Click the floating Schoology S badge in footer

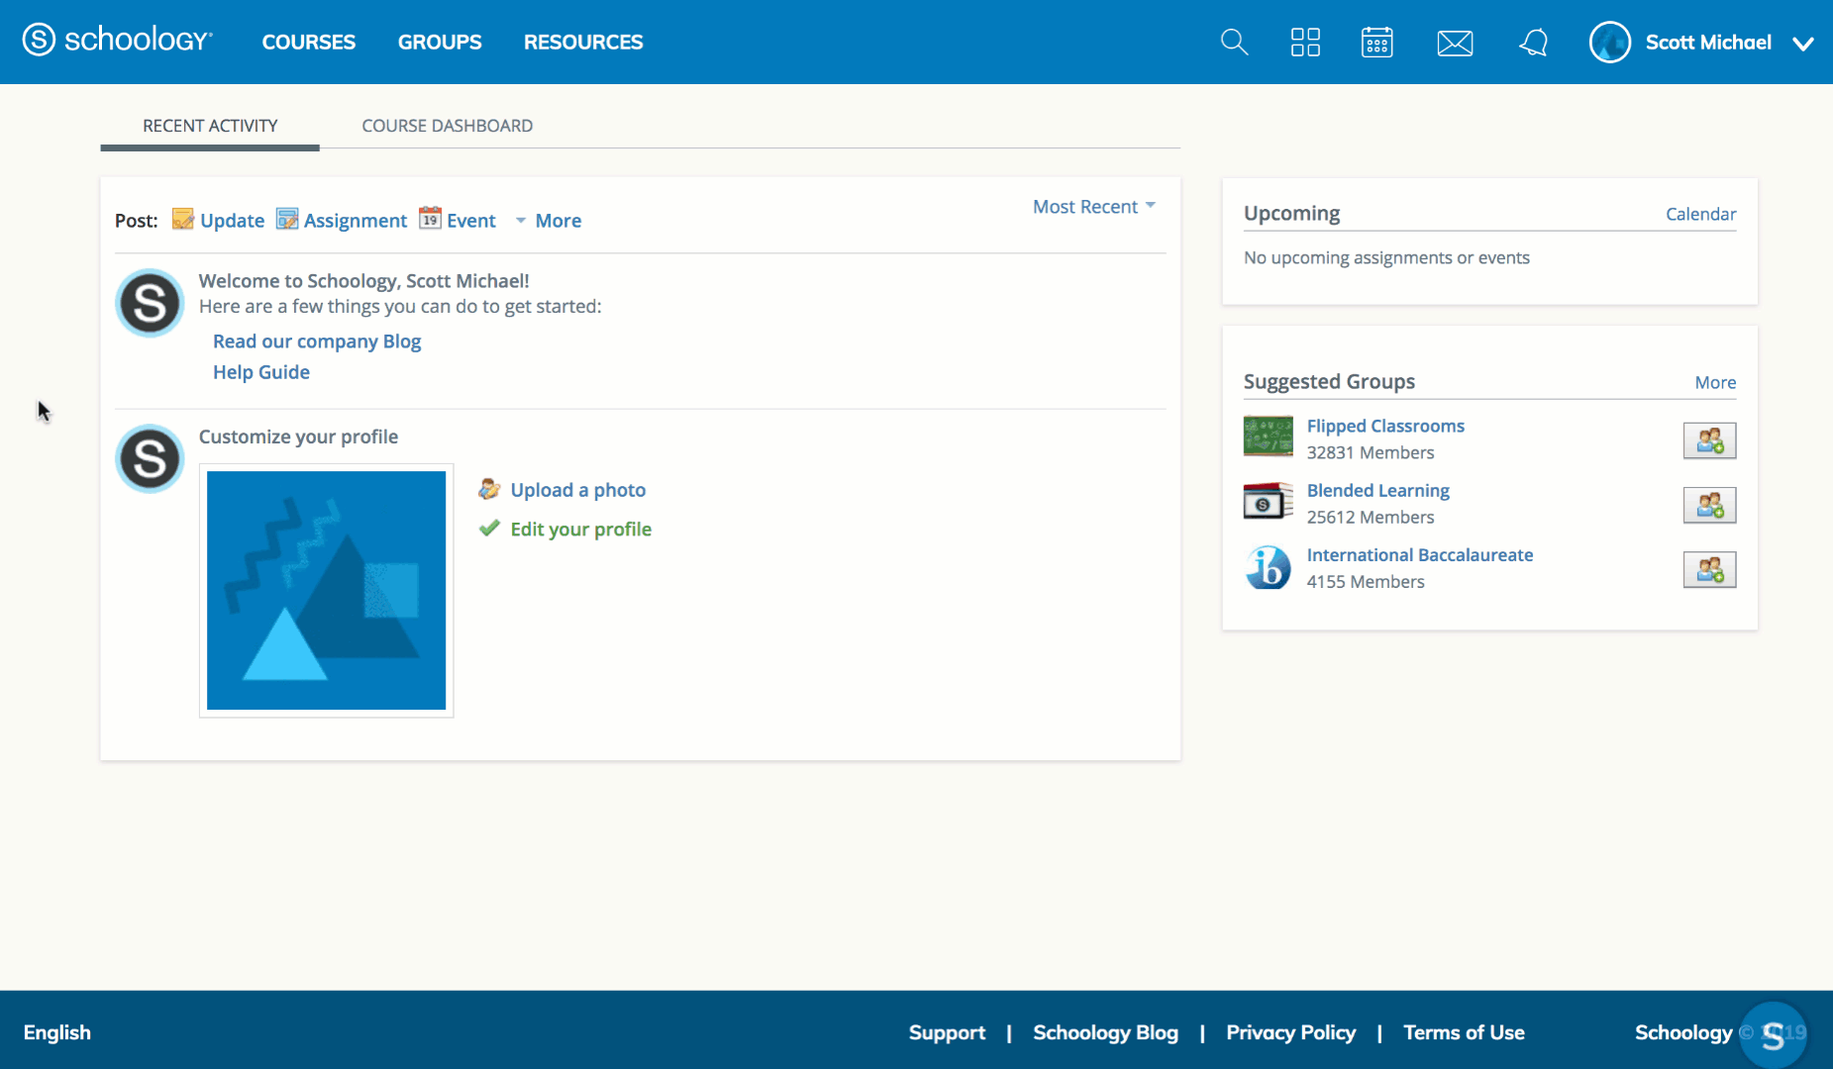[x=1773, y=1035]
